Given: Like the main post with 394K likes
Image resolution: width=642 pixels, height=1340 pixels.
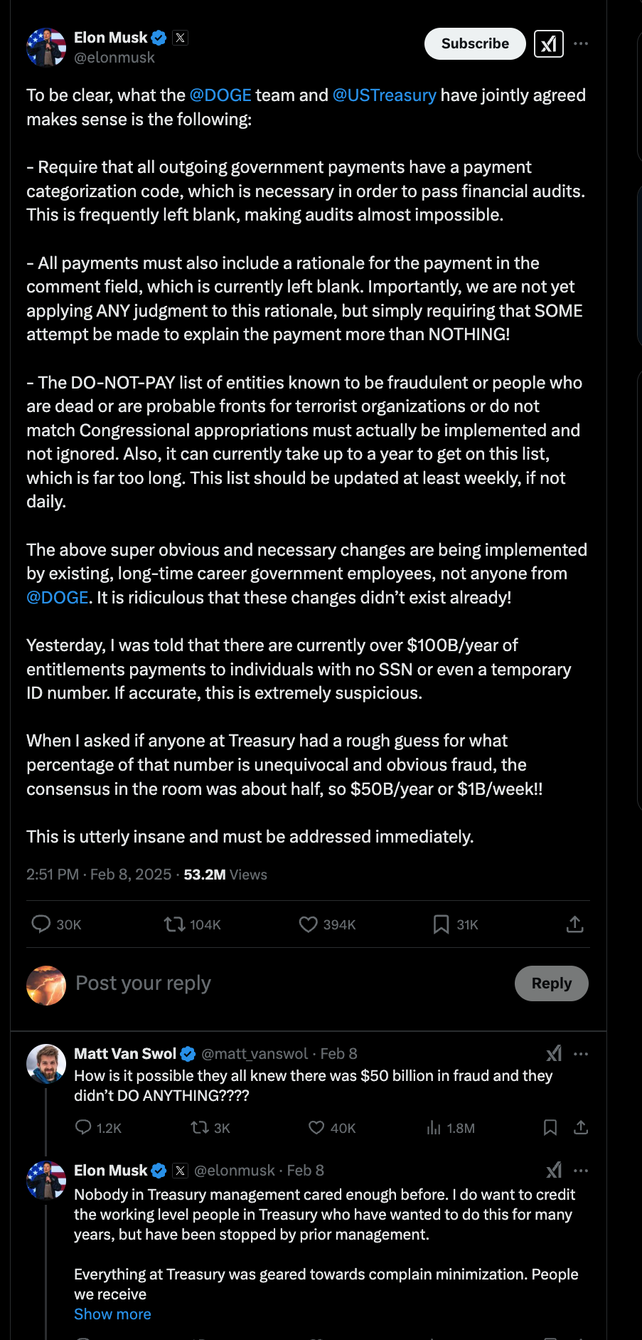Looking at the screenshot, I should click(x=308, y=924).
